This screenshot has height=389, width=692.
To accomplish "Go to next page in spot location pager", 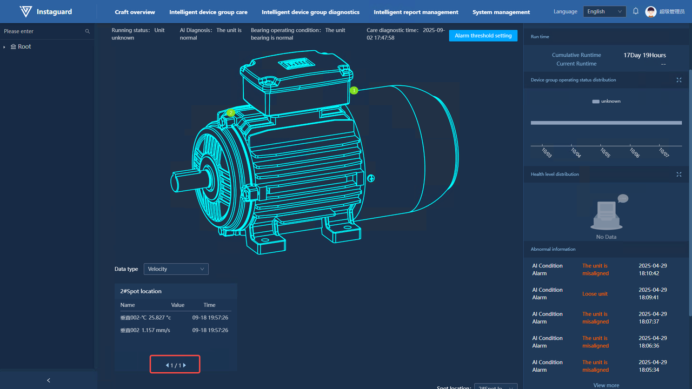I will [x=184, y=365].
